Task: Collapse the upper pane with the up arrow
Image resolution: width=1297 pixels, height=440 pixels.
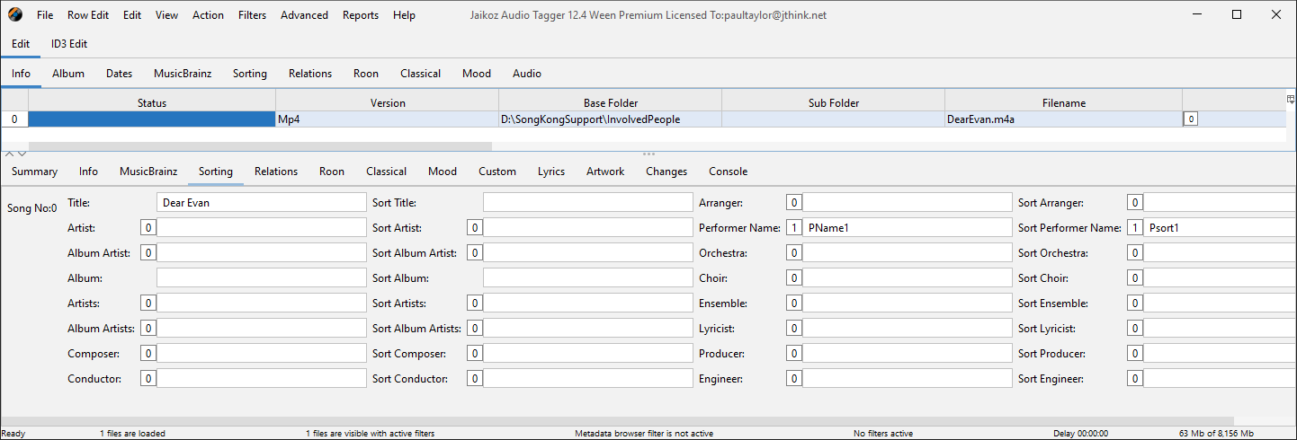Action: click(10, 154)
